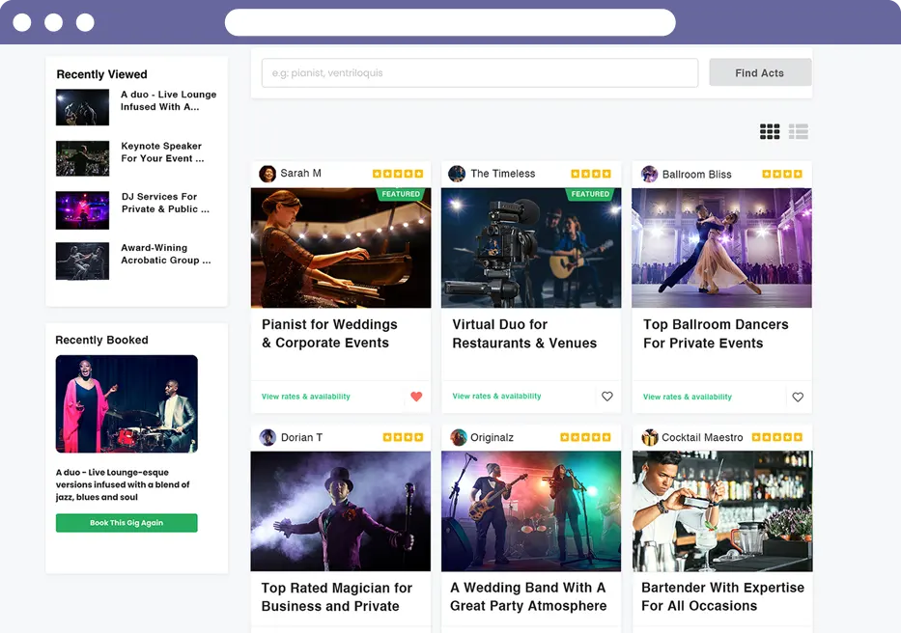Open 'Virtual Duo for Restaurants & Venues' title
Image resolution: width=901 pixels, height=633 pixels.
tap(524, 334)
